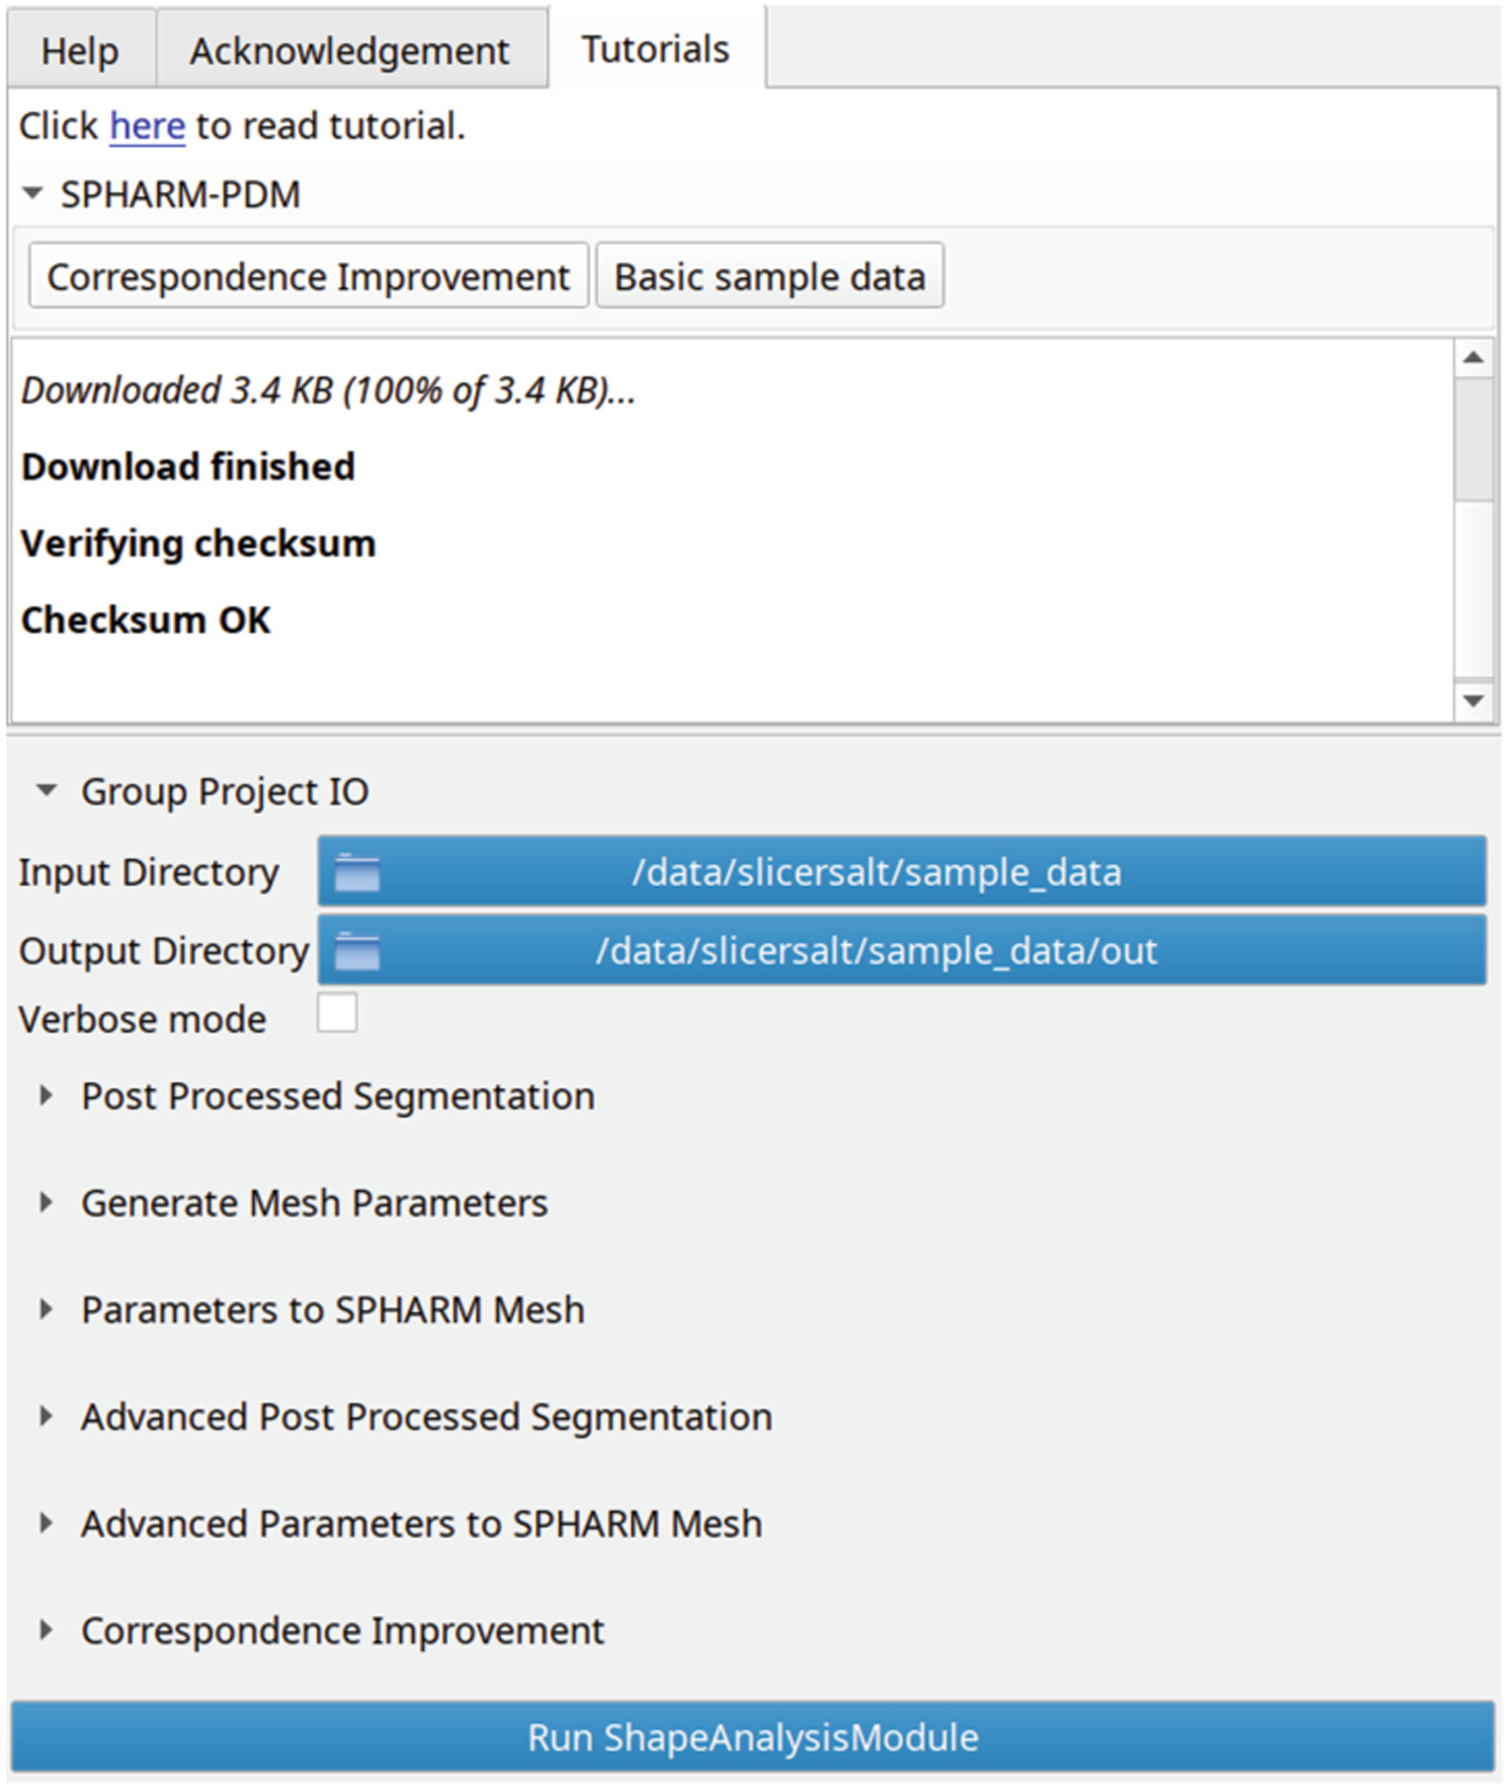
Task: Choose the Input Directory path button
Action: pyautogui.click(x=902, y=871)
